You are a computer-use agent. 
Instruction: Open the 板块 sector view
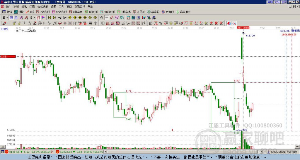[x=19, y=12]
